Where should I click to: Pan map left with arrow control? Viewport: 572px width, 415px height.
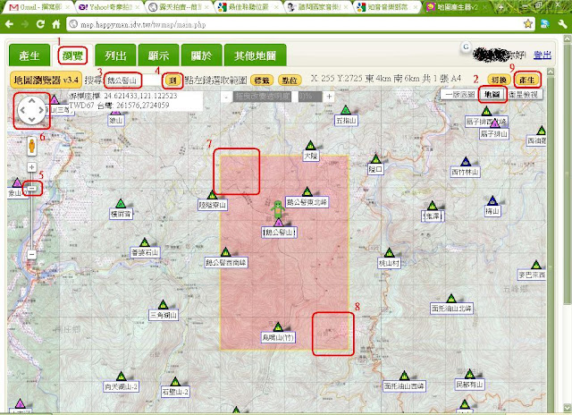click(22, 110)
